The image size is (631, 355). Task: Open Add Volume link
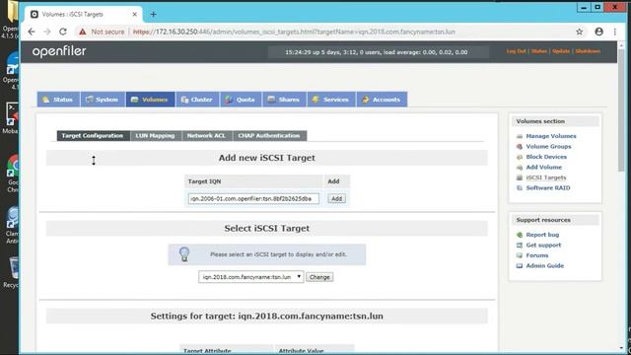(543, 167)
